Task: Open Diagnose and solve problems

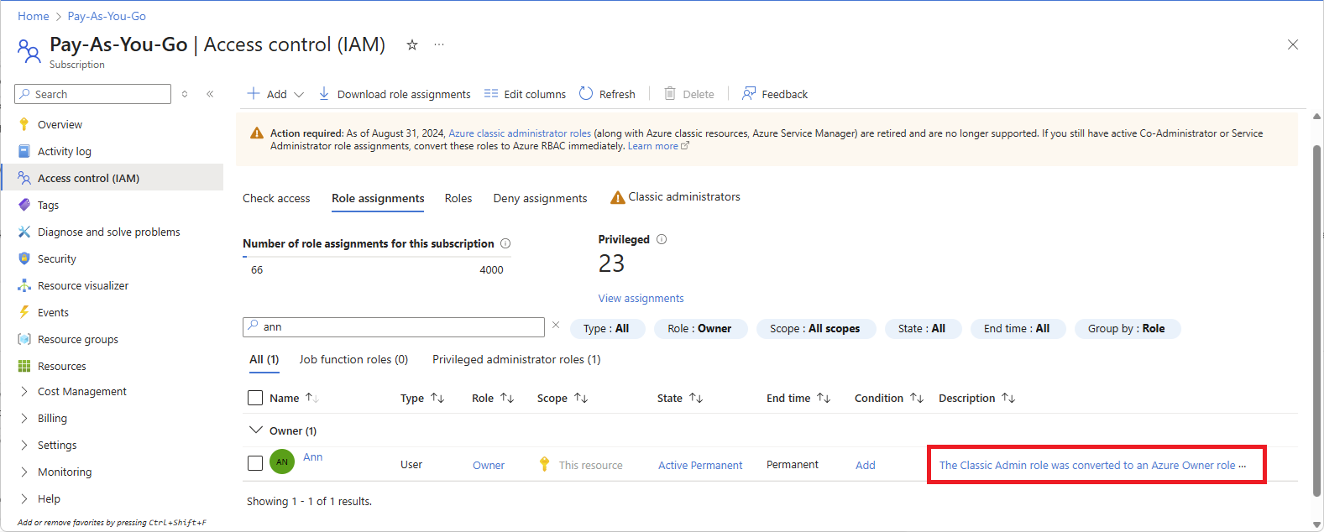Action: click(109, 232)
